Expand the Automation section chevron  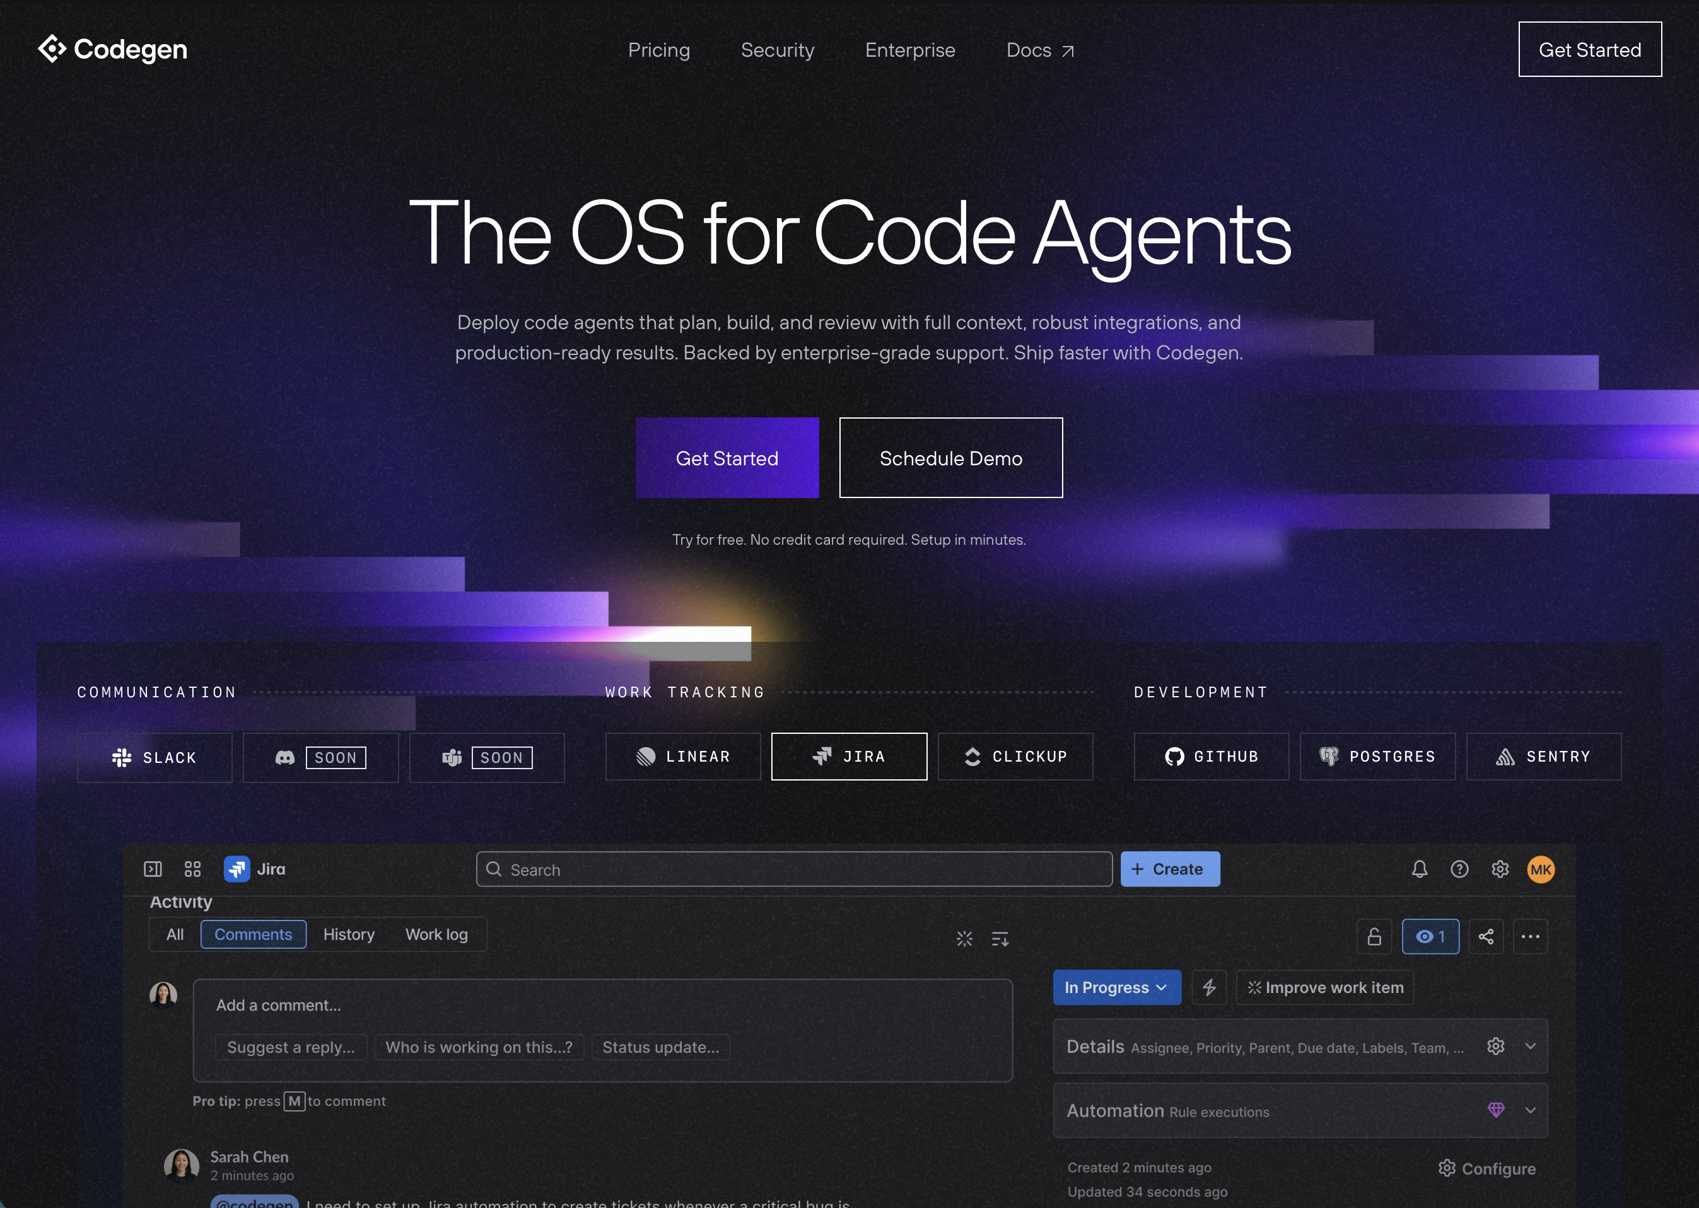1530,1110
